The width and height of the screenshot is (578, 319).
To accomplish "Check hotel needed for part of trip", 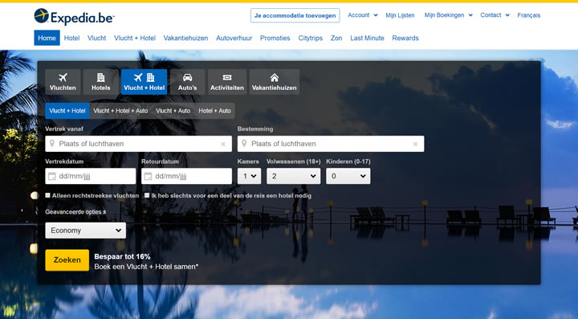I will [147, 195].
